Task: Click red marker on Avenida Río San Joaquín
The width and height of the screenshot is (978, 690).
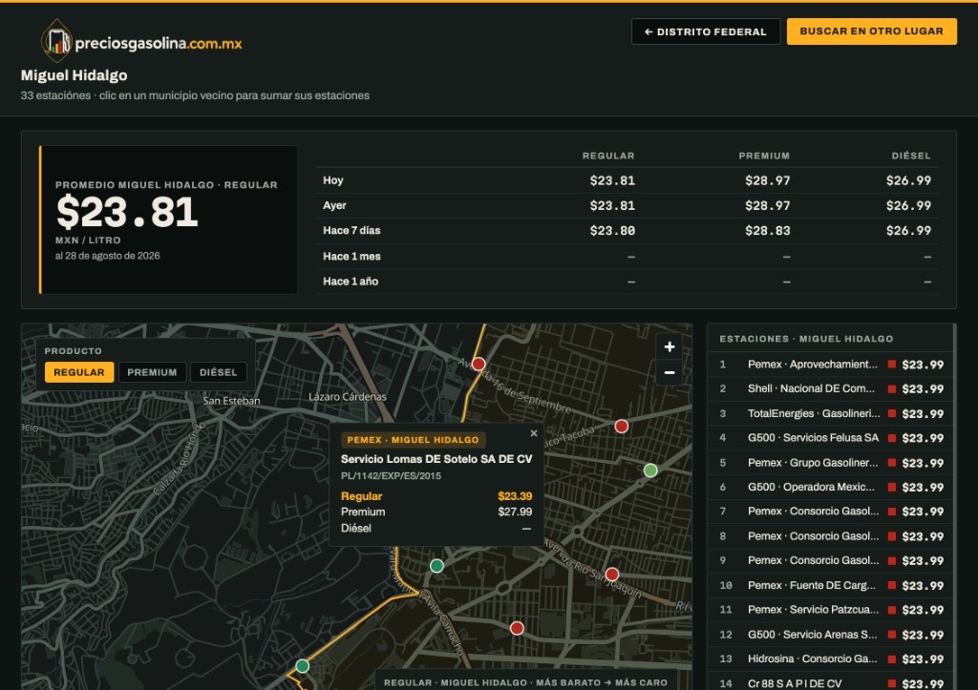Action: pos(612,575)
